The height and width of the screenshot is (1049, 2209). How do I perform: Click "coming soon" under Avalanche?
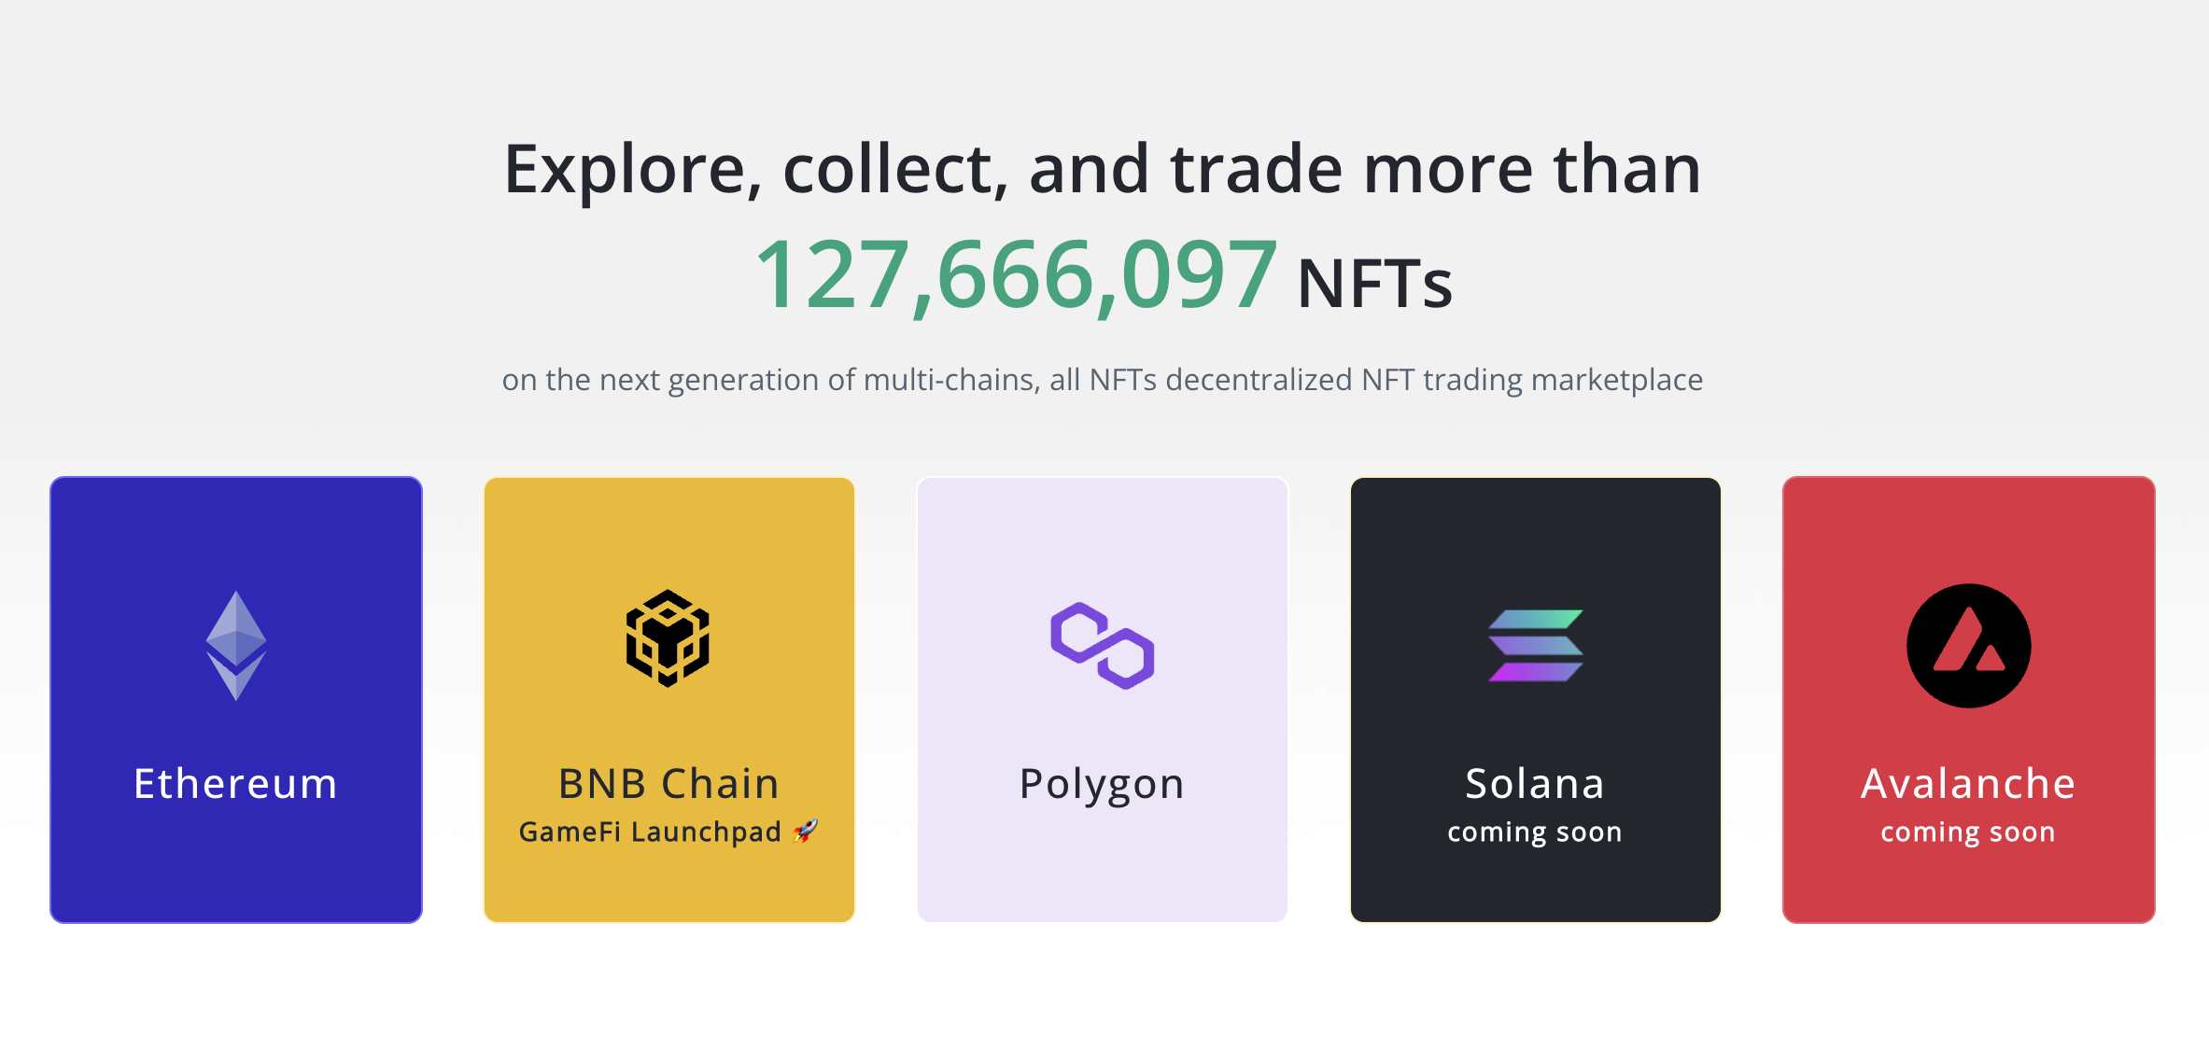[1968, 832]
